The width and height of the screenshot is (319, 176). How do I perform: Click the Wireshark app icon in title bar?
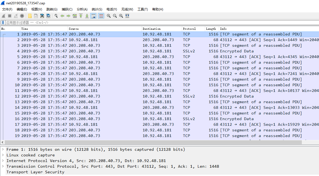[3, 3]
